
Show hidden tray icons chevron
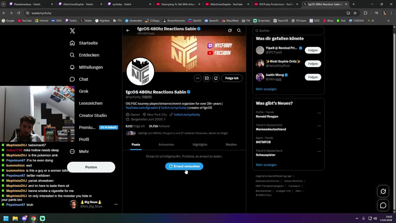pyautogui.click(x=357, y=218)
